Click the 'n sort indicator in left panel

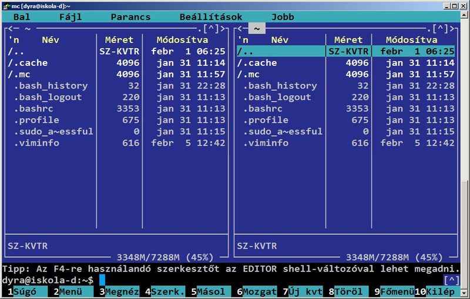14,40
